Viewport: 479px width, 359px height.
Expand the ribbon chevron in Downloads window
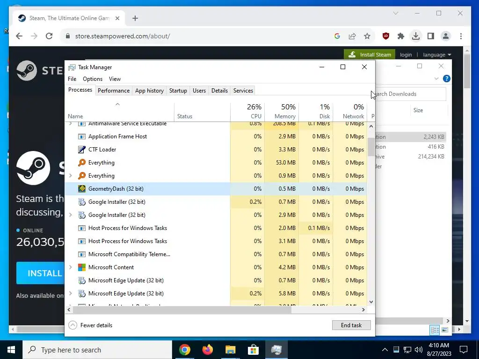click(436, 79)
